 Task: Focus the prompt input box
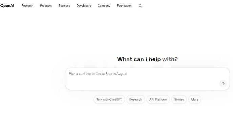pos(147,79)
